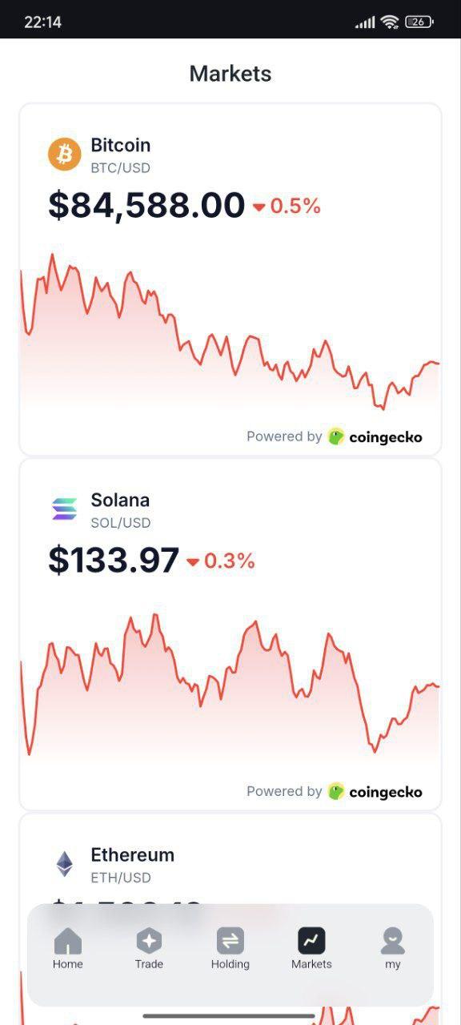Open the Bitcoin price chart graph

point(230,332)
